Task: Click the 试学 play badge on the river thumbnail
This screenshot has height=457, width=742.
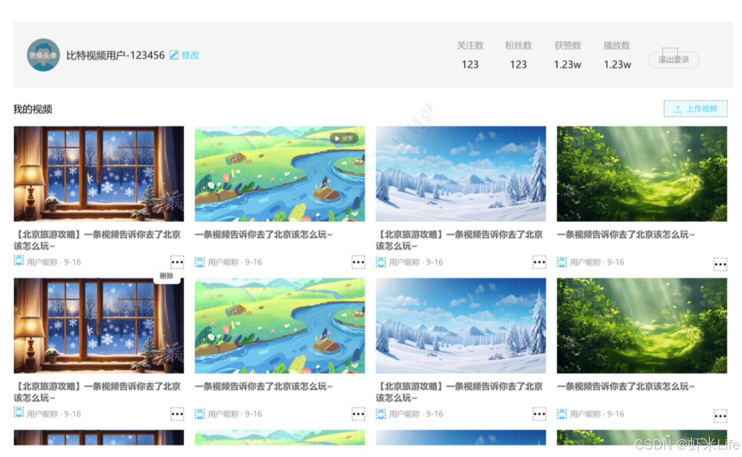Action: (x=344, y=138)
